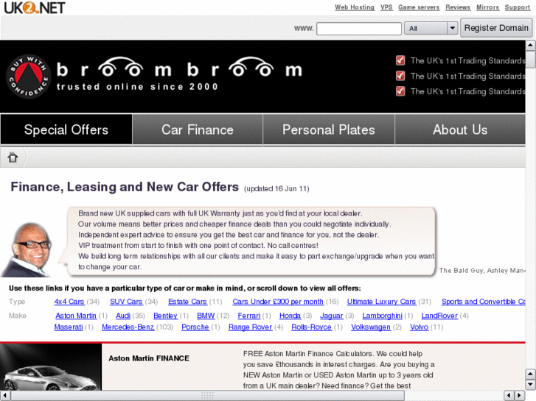Click the Aston Martin FINANCE heading
Viewport: 536px width, 401px height.
[x=149, y=358]
